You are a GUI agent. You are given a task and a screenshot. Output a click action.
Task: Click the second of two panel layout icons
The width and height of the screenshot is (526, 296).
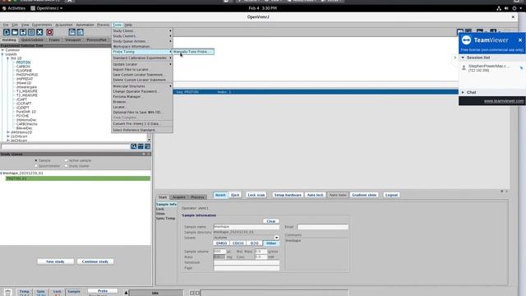pos(81,32)
